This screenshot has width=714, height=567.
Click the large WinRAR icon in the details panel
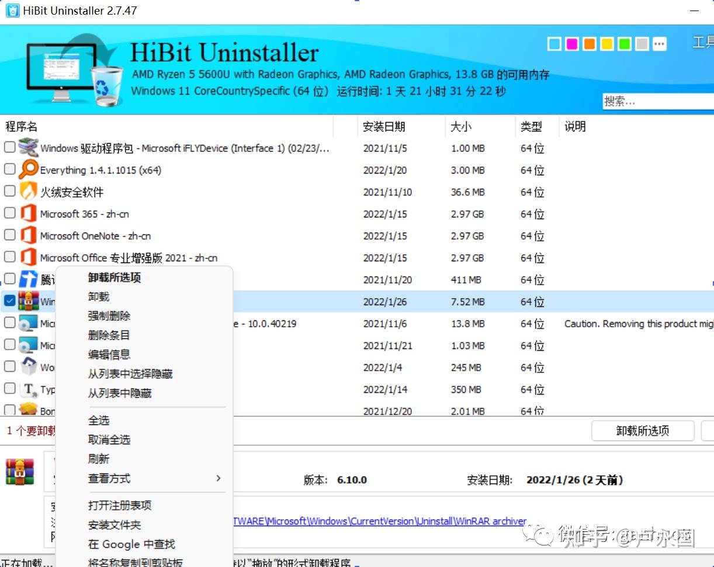coord(20,472)
